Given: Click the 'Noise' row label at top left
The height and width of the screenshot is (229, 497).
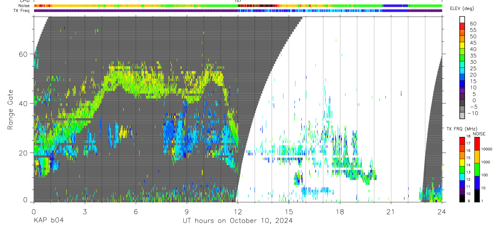Looking at the screenshot, I should (24, 6).
